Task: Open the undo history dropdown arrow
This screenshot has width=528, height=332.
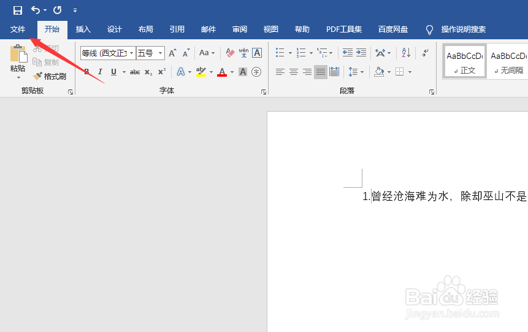Action: click(x=45, y=10)
